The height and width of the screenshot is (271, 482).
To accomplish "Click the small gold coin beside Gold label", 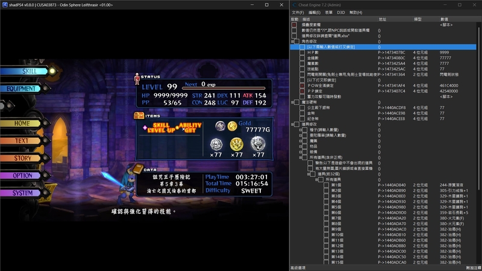I will point(232,126).
